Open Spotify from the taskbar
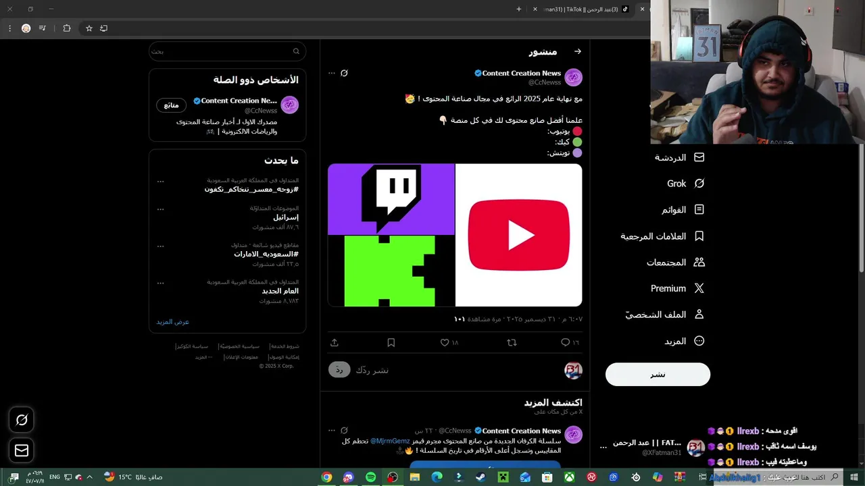 click(370, 477)
